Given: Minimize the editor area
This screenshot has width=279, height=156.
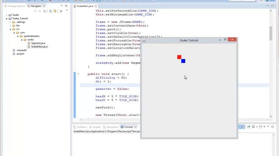Looking at the screenshot, I should [x=268, y=6].
